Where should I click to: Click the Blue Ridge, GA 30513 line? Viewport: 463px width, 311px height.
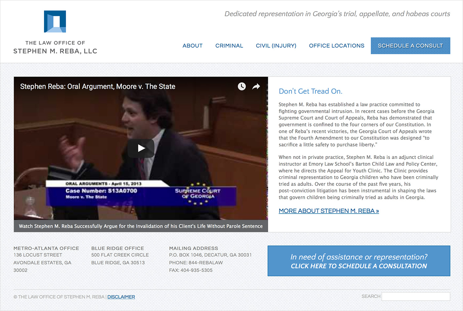tap(118, 263)
